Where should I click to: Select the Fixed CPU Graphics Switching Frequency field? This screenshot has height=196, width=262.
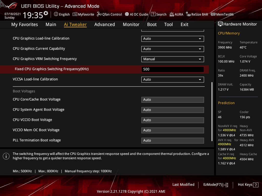point(172,69)
